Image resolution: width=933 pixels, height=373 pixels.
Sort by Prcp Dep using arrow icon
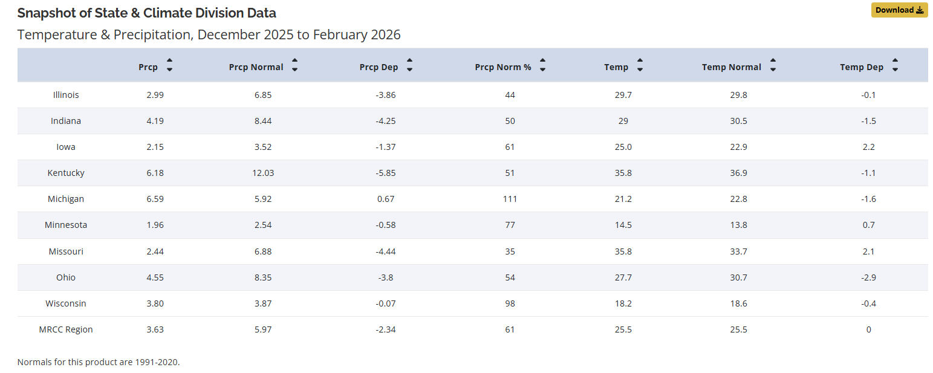[409, 65]
